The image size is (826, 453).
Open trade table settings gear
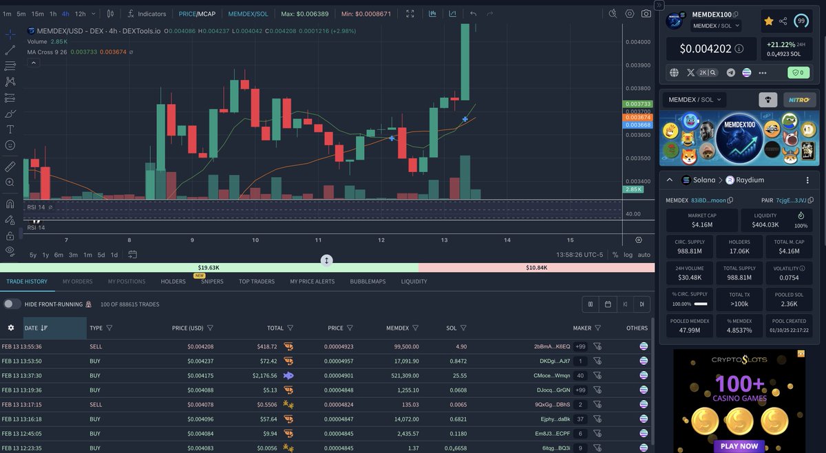pos(10,328)
